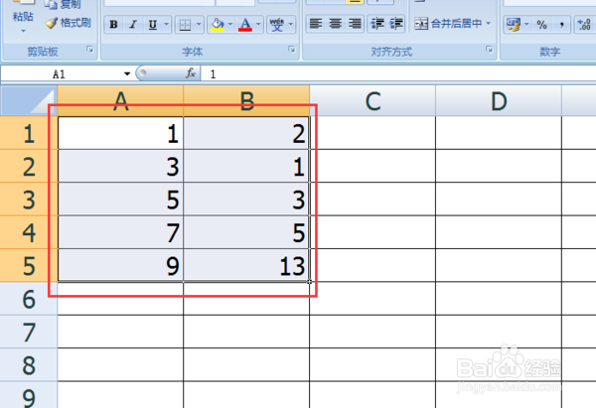Select row 5 header

tap(29, 265)
